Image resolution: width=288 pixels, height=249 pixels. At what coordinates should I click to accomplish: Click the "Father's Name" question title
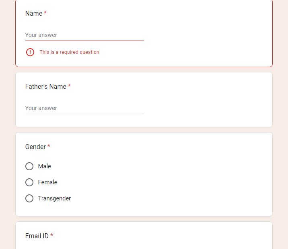(46, 86)
